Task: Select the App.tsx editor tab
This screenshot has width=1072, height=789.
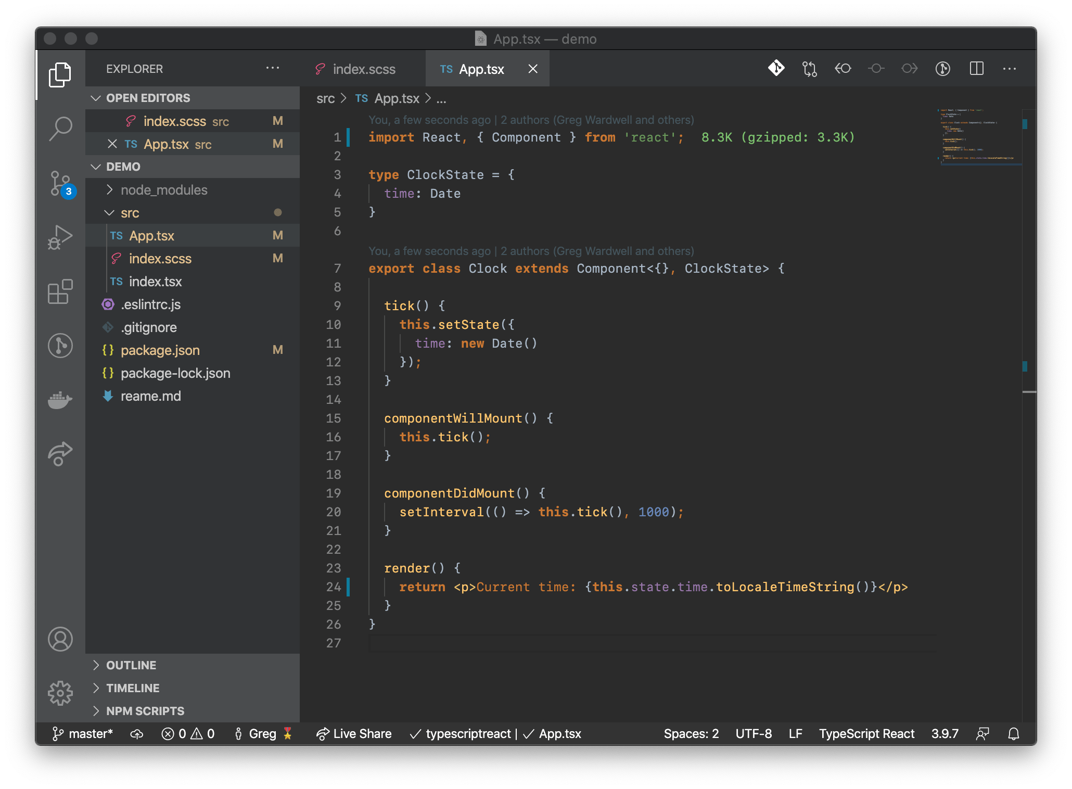Action: click(481, 69)
